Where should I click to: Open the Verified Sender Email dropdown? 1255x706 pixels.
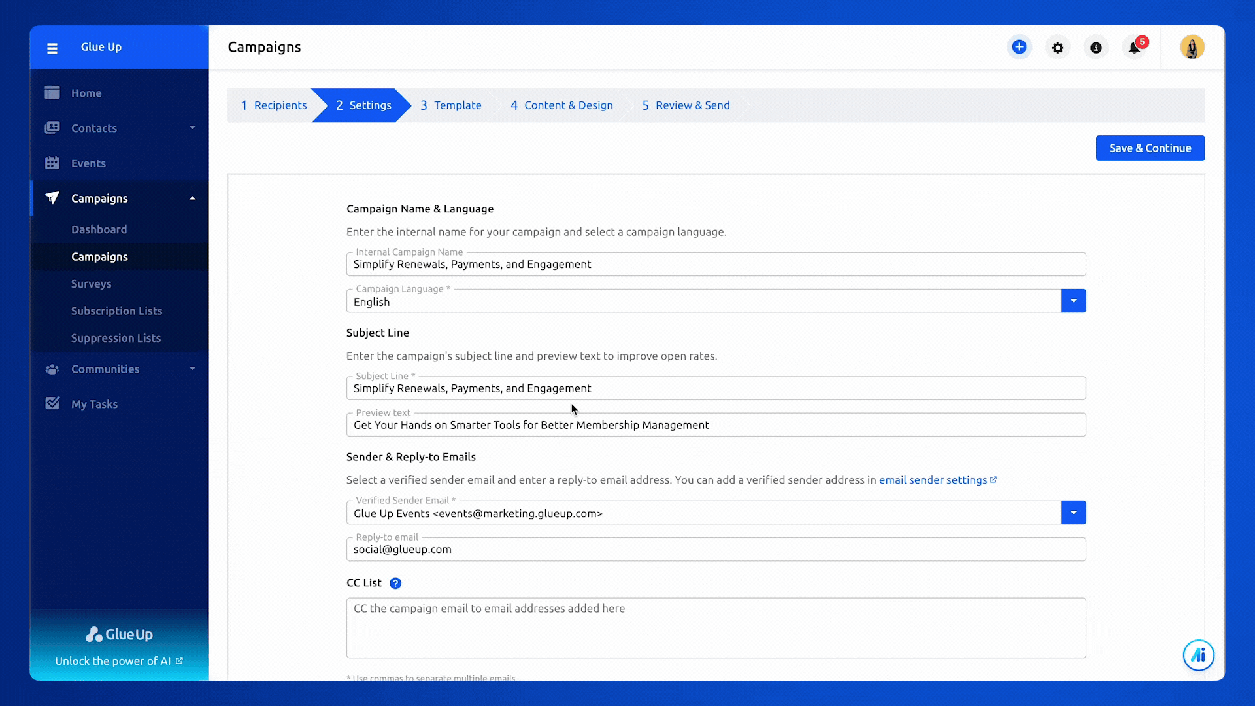click(1073, 513)
